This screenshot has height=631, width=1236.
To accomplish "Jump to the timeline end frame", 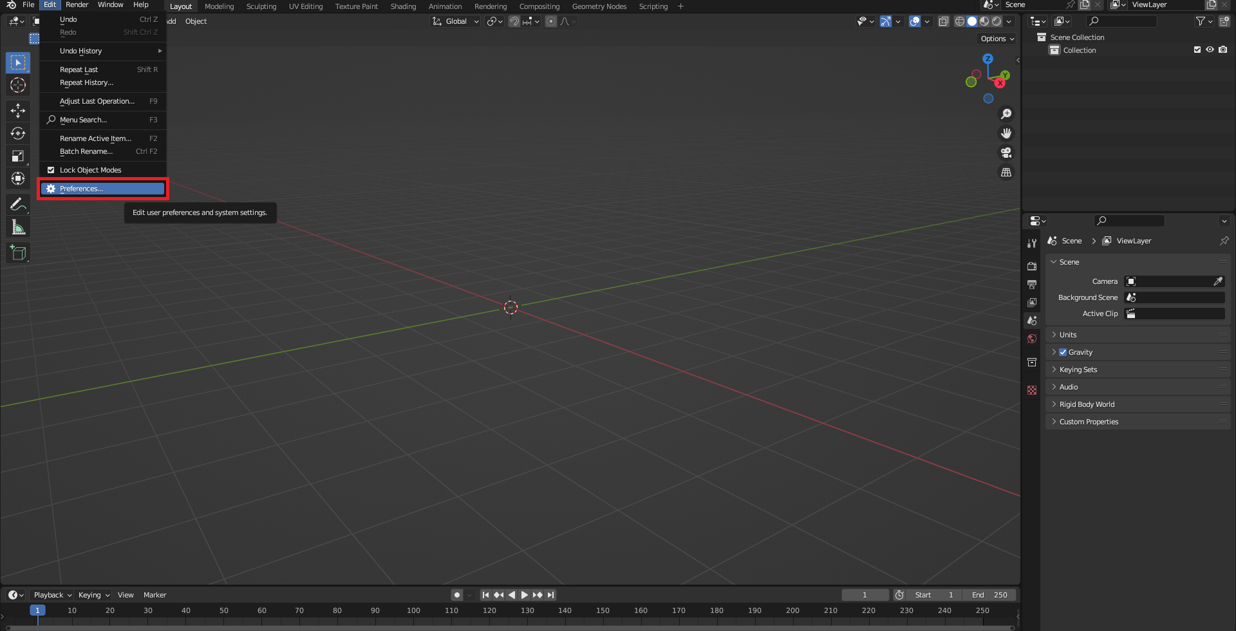I will coord(550,595).
